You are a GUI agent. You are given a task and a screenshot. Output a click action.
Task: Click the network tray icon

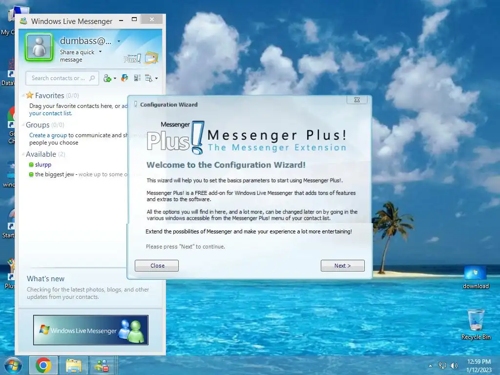click(x=442, y=365)
